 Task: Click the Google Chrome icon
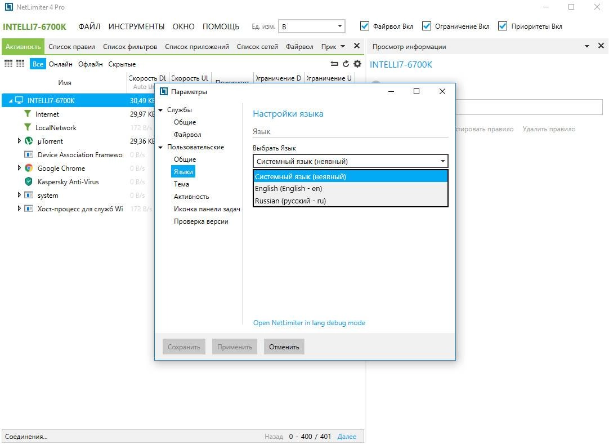pyautogui.click(x=29, y=168)
